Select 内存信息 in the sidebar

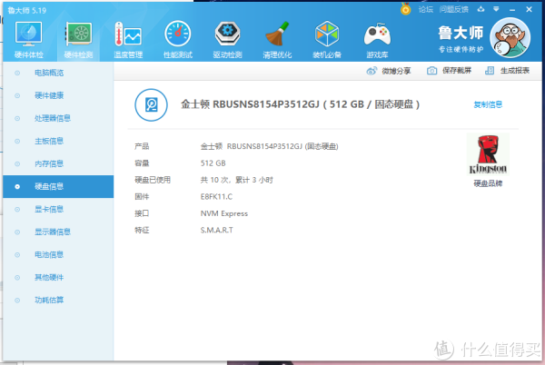tap(58, 163)
